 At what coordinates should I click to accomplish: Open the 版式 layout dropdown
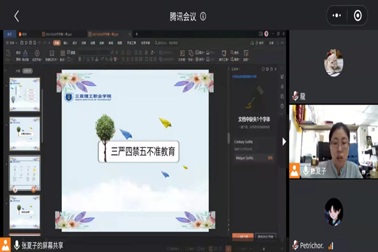(62, 59)
